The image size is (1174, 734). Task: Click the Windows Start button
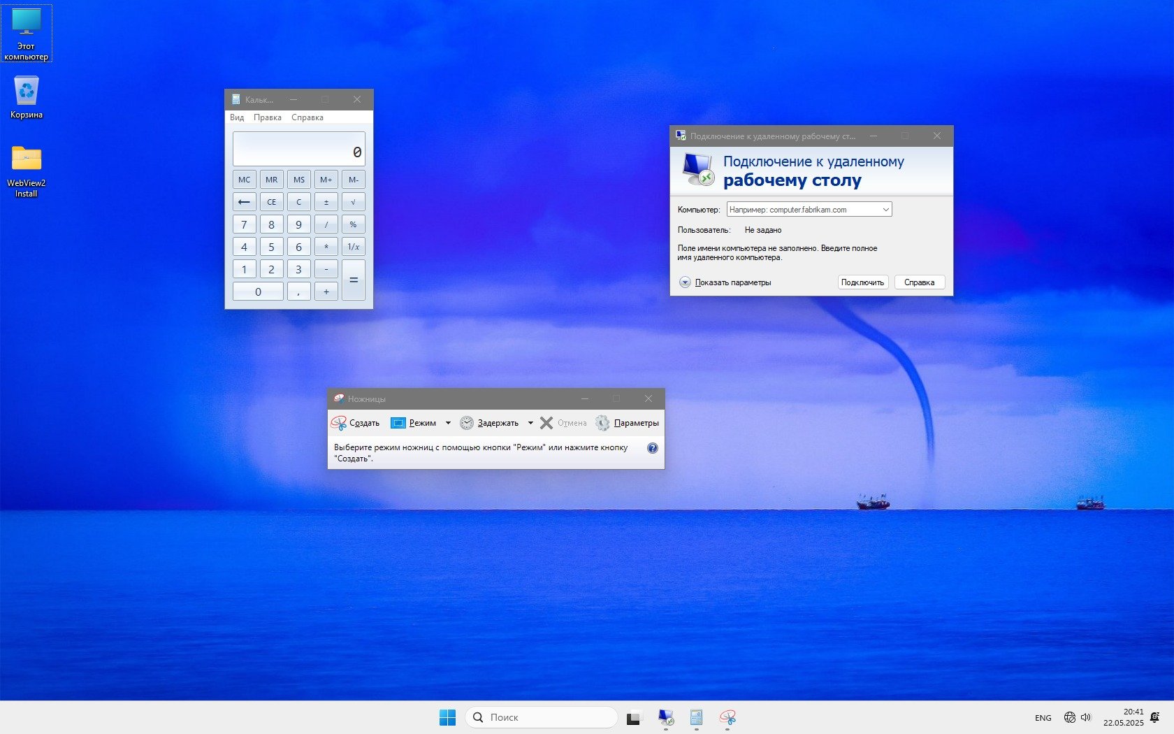click(447, 717)
